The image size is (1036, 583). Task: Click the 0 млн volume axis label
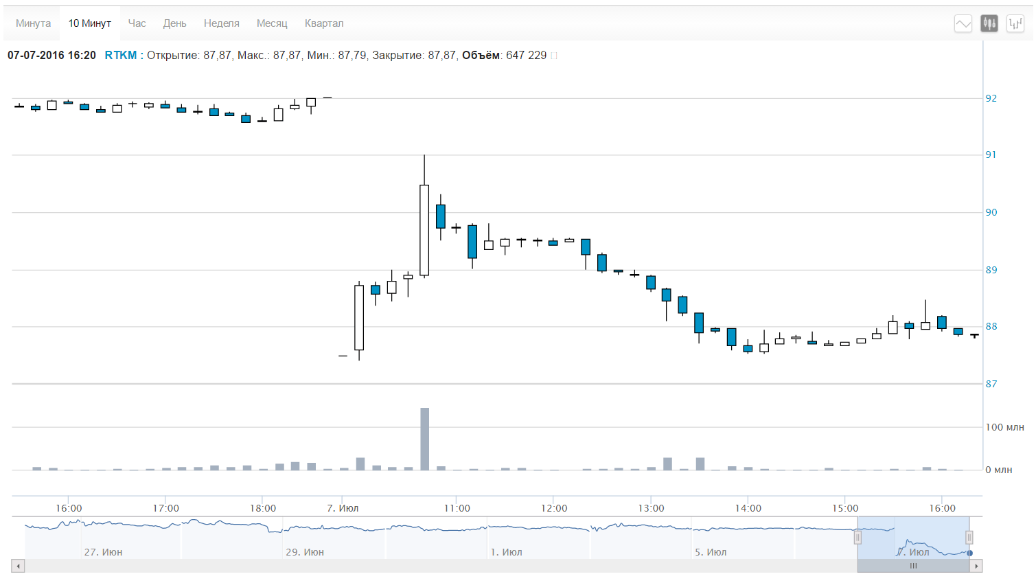(999, 470)
